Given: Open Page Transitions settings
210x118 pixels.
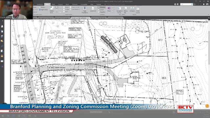Looking at the screenshot, I should [x=85, y=10].
